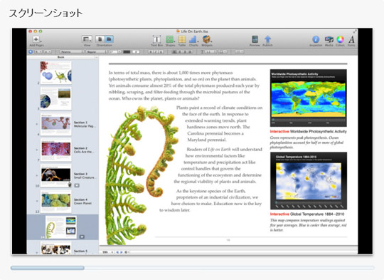
Task: Toggle bold formatting
Action: coord(151,52)
